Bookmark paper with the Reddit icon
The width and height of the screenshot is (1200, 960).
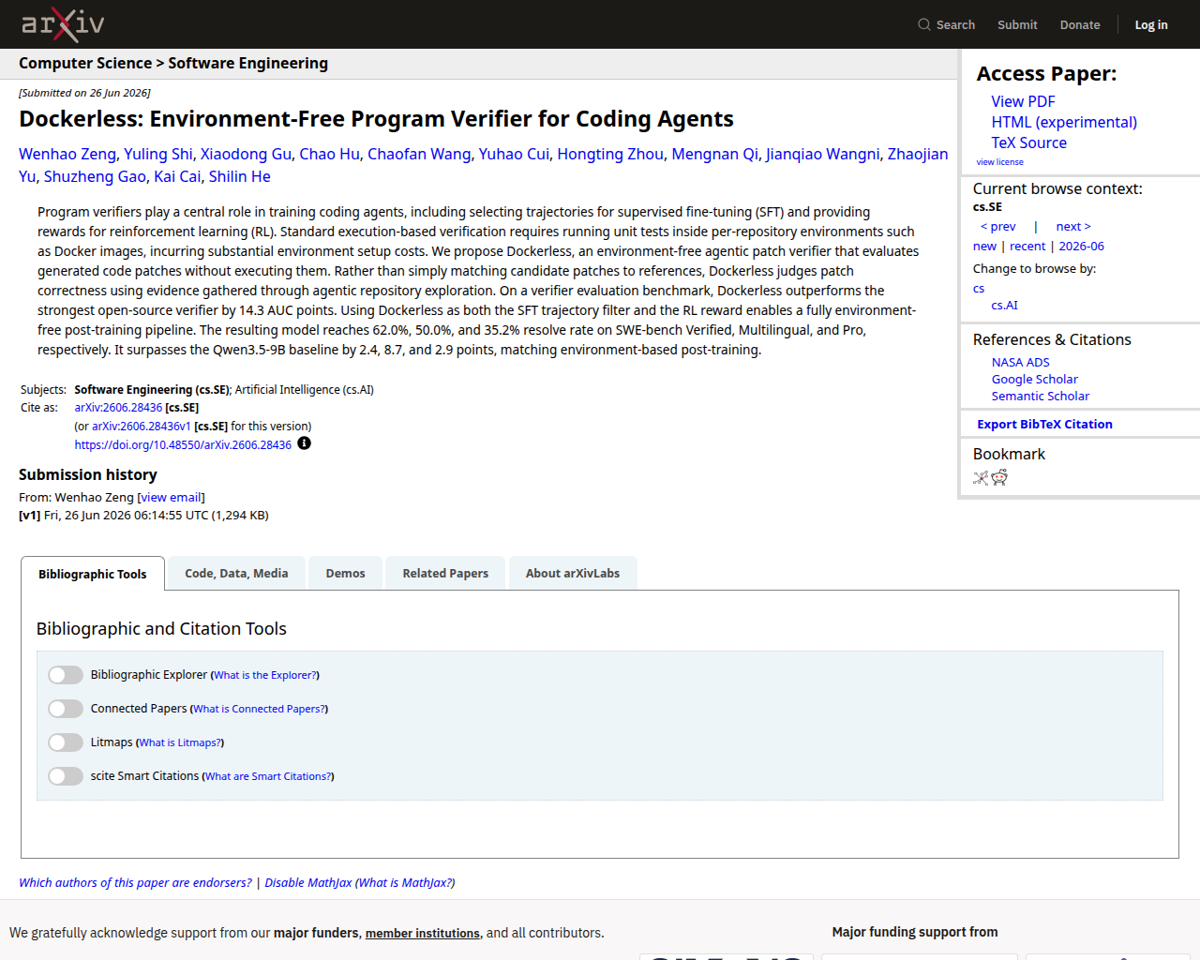coord(999,477)
